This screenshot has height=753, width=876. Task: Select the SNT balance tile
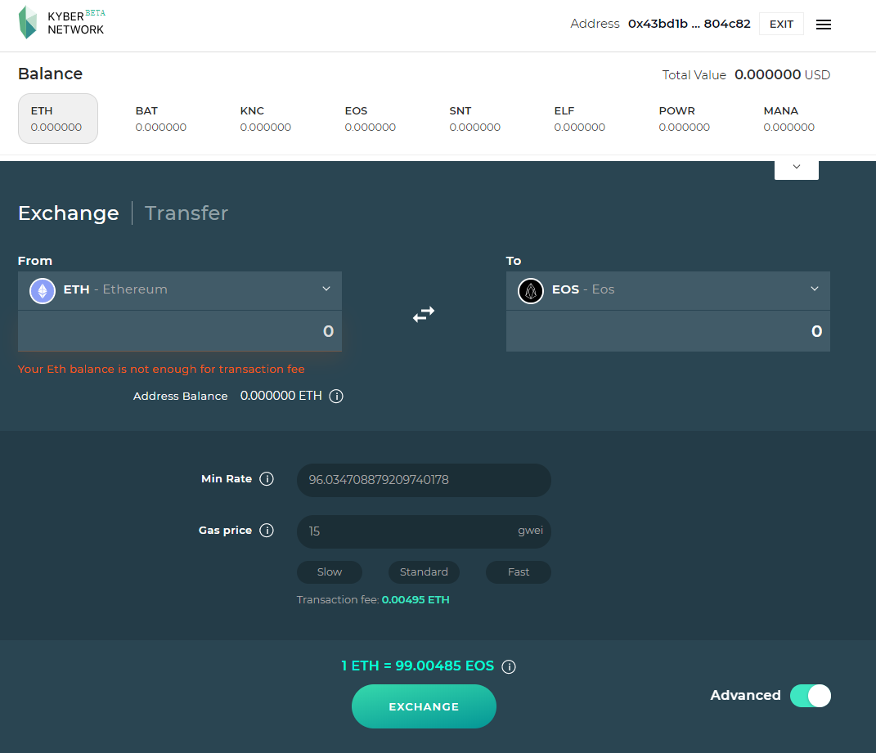(475, 119)
